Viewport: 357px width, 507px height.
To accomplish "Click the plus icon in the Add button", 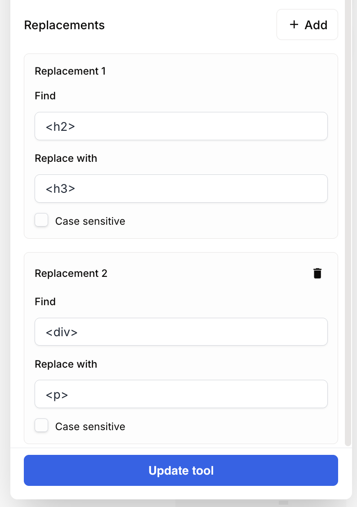I will click(295, 25).
